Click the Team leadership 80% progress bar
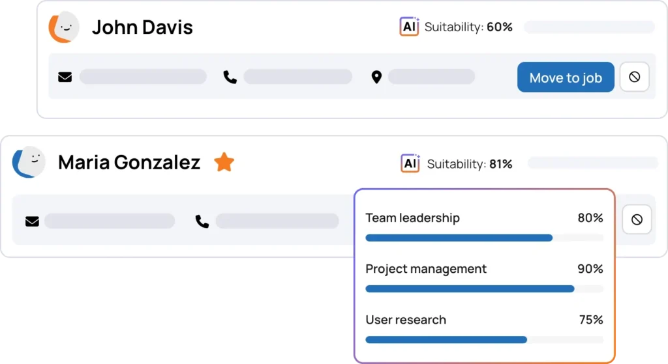This screenshot has width=668, height=364. coord(483,238)
